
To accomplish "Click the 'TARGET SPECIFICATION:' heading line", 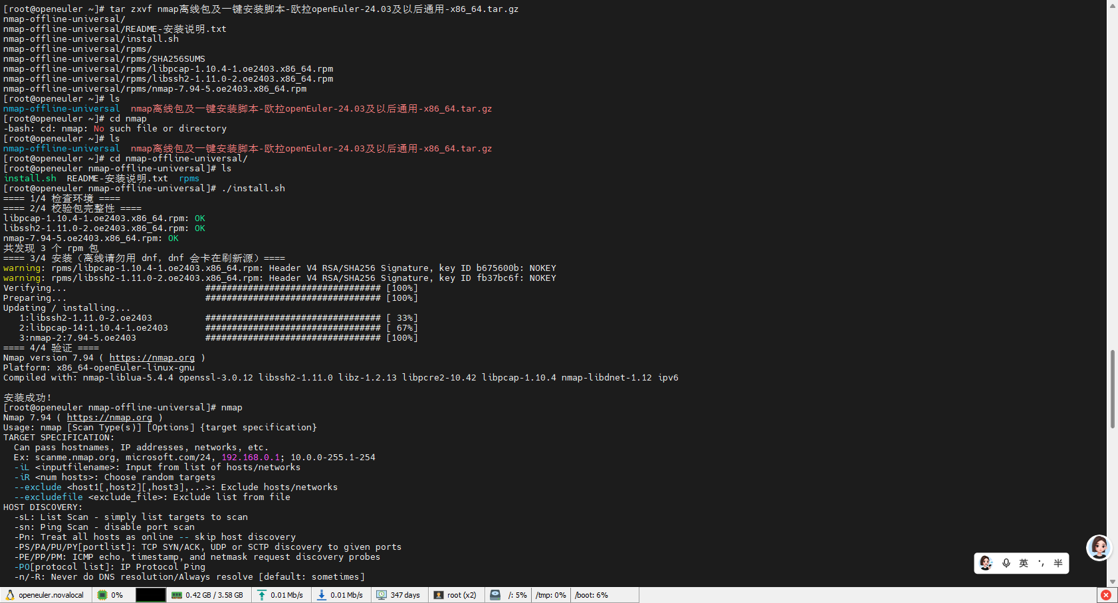I will pos(59,438).
